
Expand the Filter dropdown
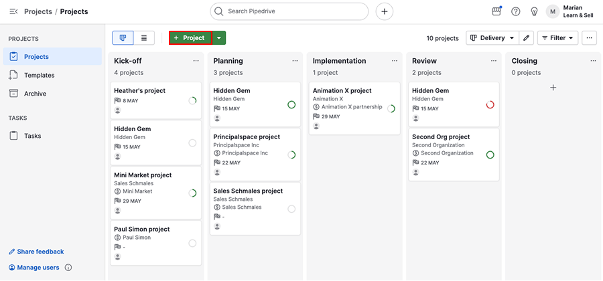click(x=557, y=38)
